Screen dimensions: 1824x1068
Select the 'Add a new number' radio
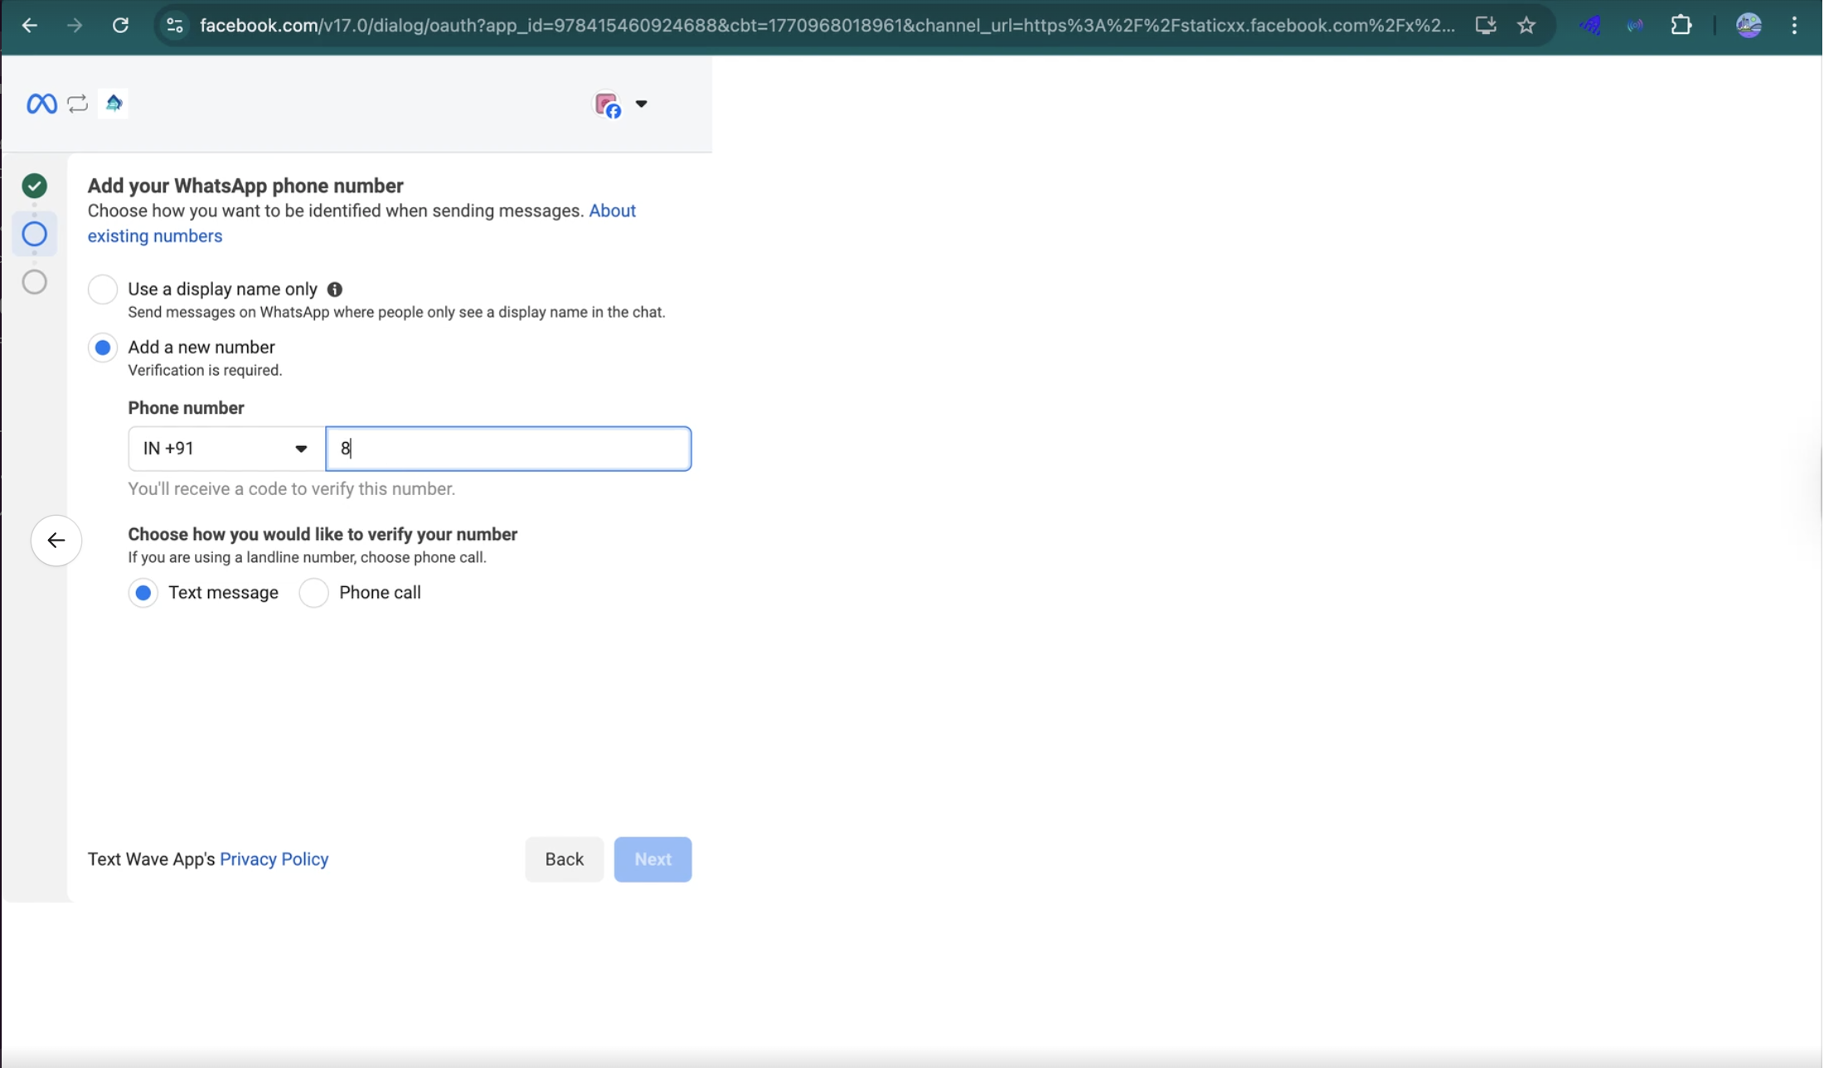pyautogui.click(x=103, y=347)
